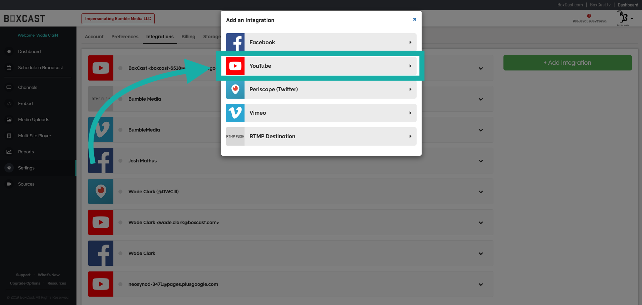
Task: Click the BoxCaster Needs Attention alert icon
Action: click(x=589, y=16)
